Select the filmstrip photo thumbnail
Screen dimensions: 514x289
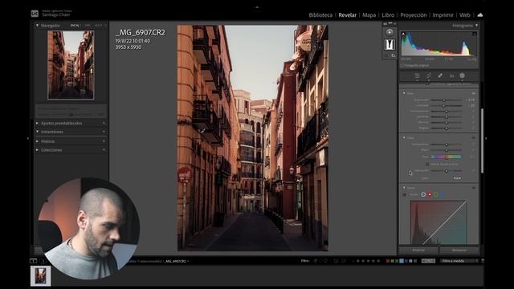coord(41,276)
